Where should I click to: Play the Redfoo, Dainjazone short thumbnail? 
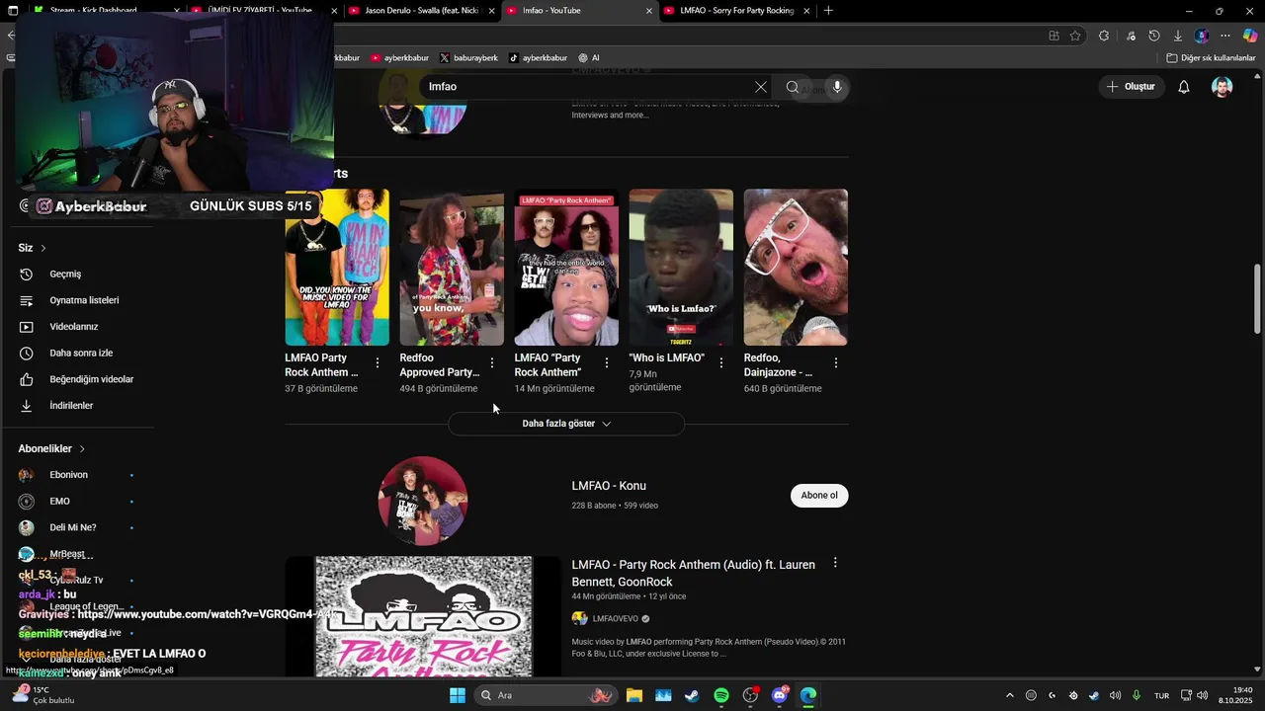point(796,267)
